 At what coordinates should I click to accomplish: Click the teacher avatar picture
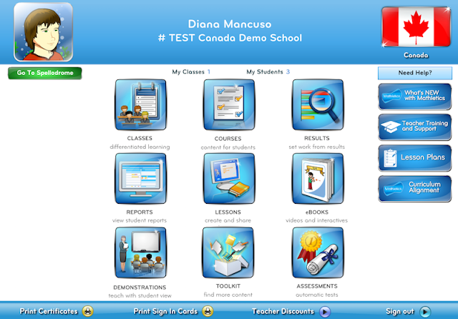click(x=43, y=31)
